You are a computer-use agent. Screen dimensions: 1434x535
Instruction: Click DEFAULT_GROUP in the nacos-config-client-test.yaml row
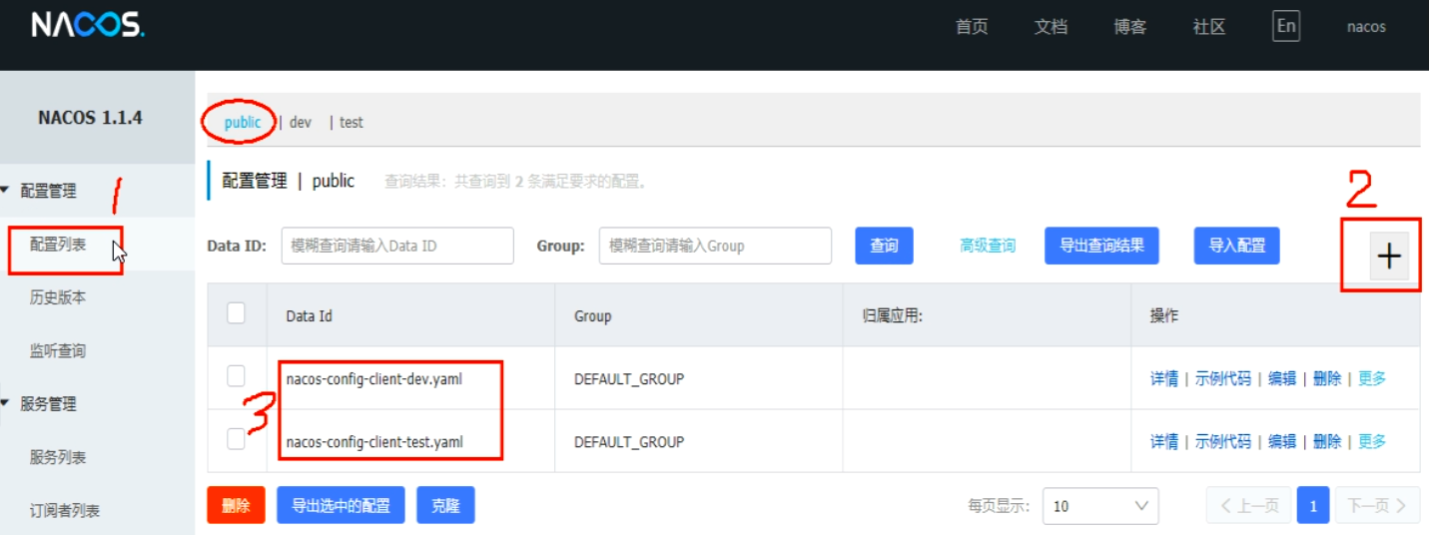(x=629, y=442)
